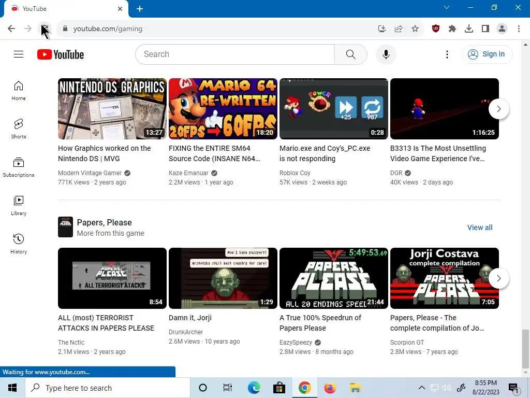Open the YouTube hamburger guide menu
Image resolution: width=530 pixels, height=398 pixels.
pyautogui.click(x=19, y=54)
